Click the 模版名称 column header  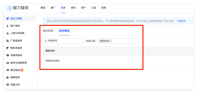point(50,51)
